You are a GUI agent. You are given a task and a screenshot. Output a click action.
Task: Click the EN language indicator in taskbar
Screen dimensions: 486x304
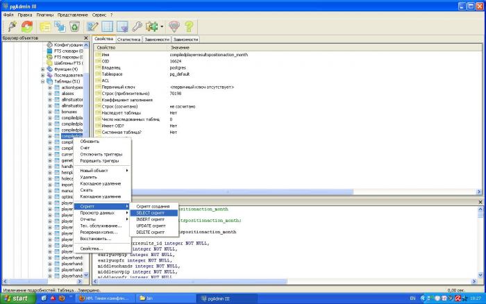412,298
